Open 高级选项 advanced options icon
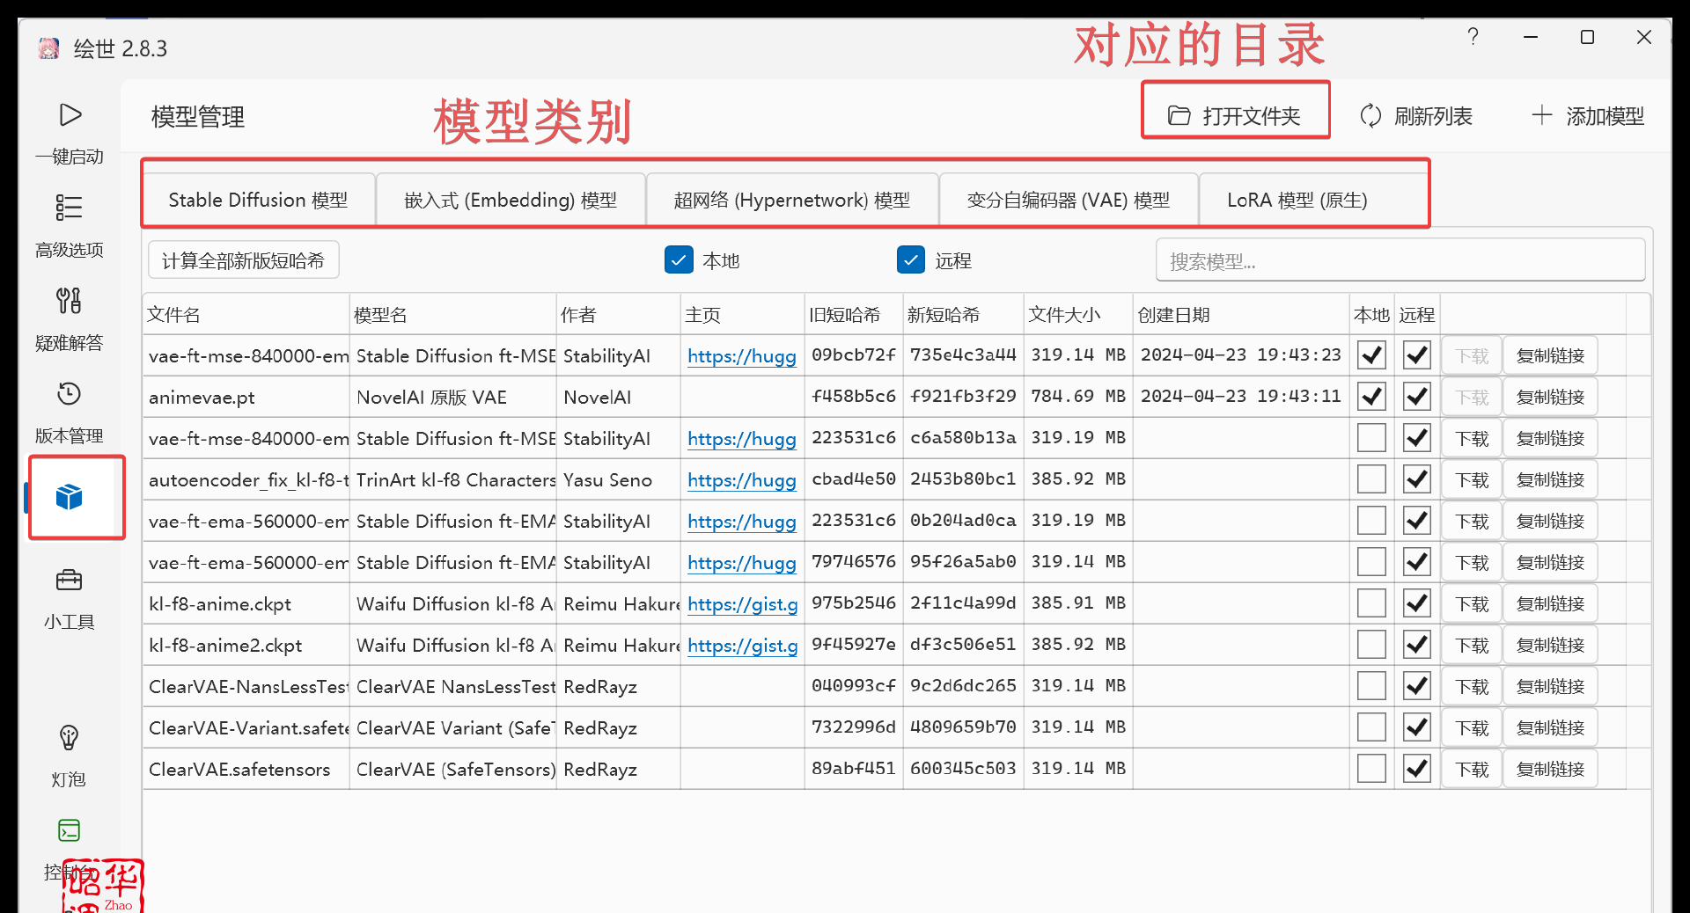Screen dimensions: 1690x913 (x=69, y=208)
